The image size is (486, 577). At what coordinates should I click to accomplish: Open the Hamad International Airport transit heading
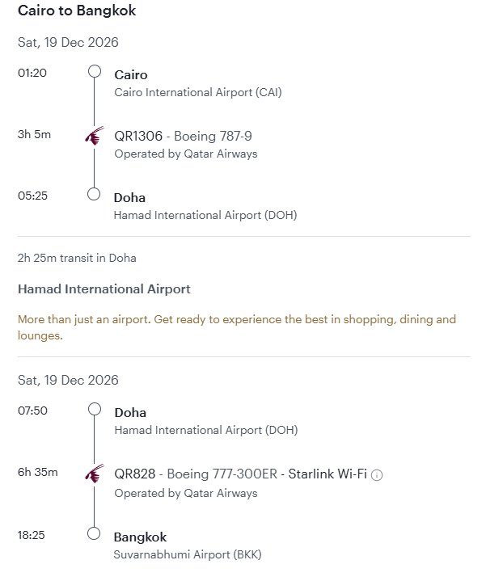pos(104,289)
